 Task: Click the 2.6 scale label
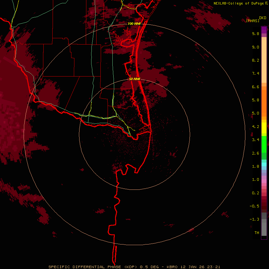[x=256, y=153]
